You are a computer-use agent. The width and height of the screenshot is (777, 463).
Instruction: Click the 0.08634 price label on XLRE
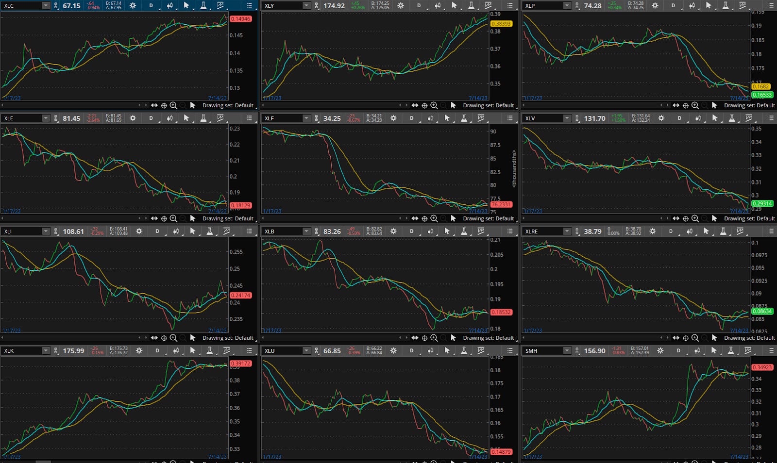[762, 312]
